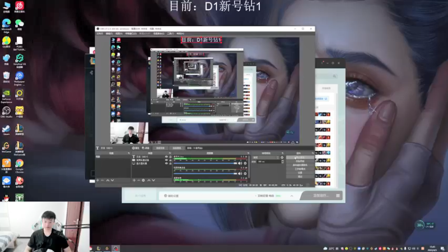Click the top streaming button in Controls
The height and width of the screenshot is (252, 448).
(300, 157)
